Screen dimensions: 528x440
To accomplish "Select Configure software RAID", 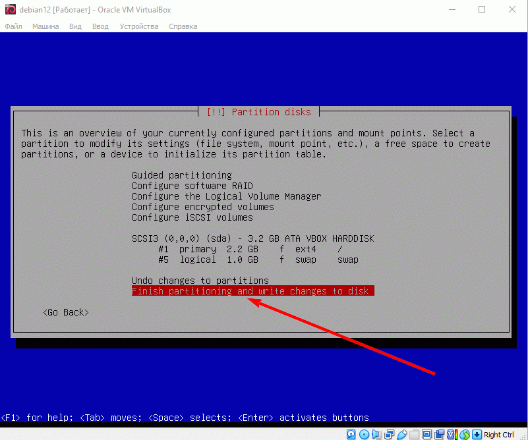I will tap(192, 186).
